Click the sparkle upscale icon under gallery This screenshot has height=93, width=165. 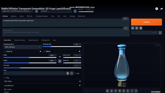coord(136,91)
